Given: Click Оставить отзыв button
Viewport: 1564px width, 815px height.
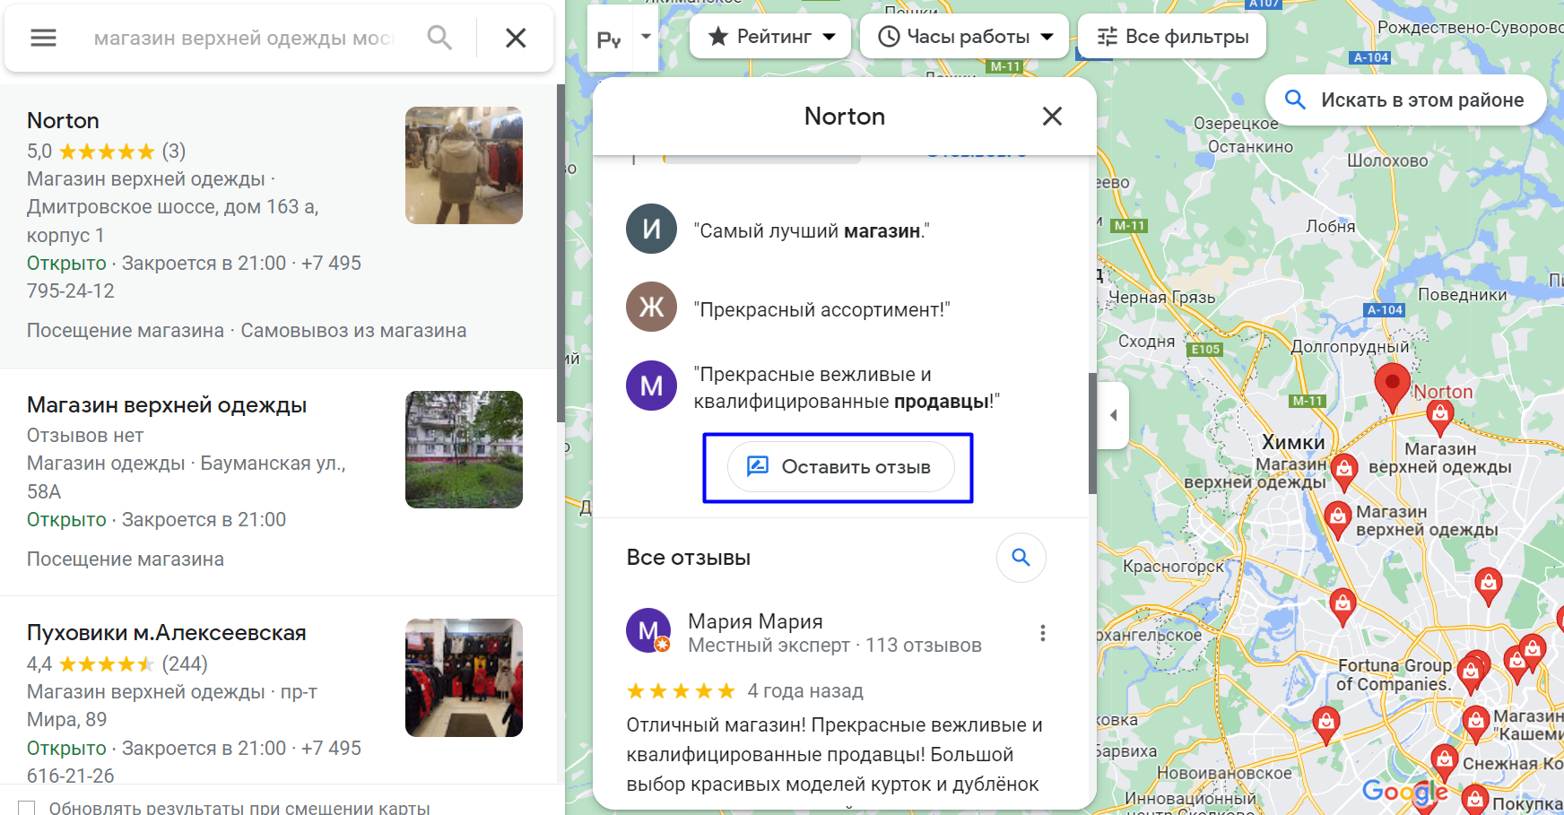Looking at the screenshot, I should point(840,466).
